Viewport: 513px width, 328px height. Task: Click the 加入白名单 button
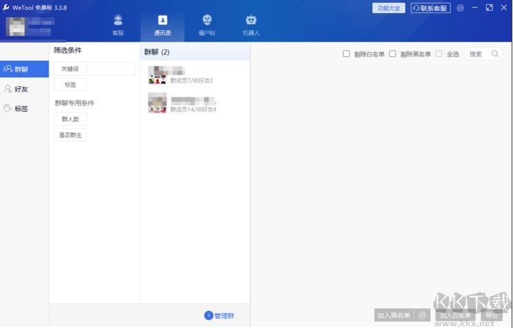click(x=455, y=315)
